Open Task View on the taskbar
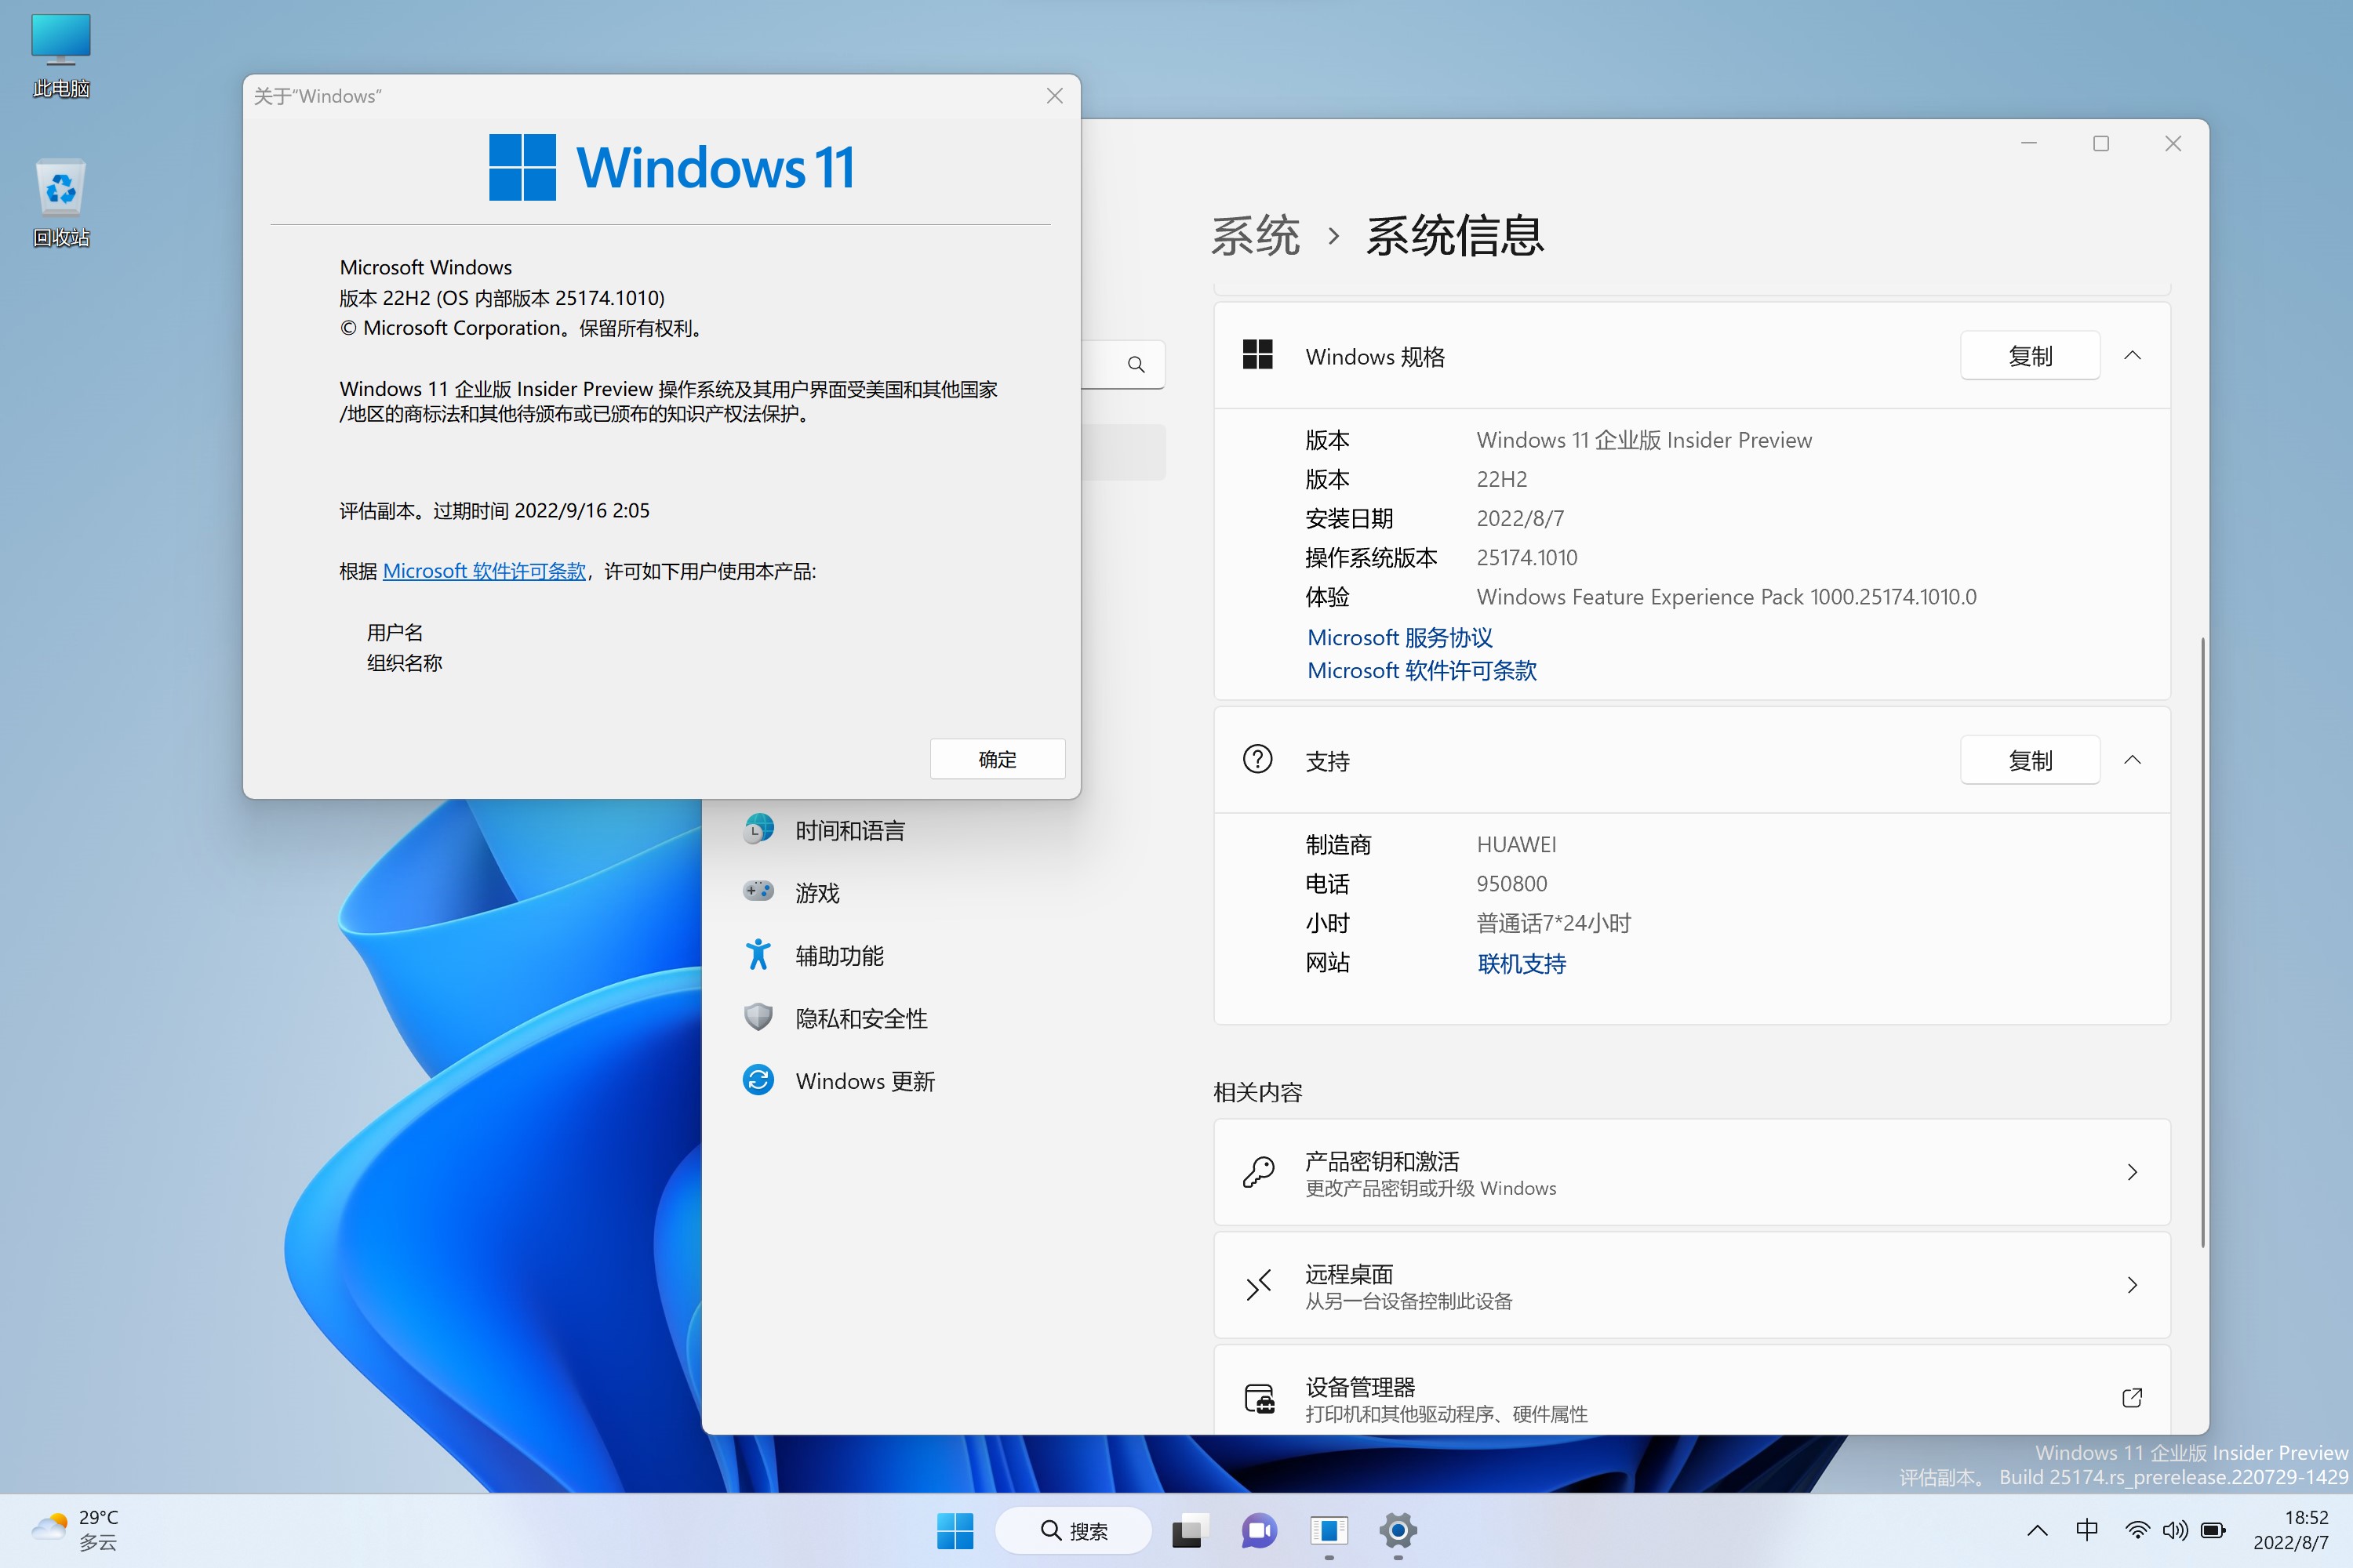The width and height of the screenshot is (2353, 1568). [x=1190, y=1530]
